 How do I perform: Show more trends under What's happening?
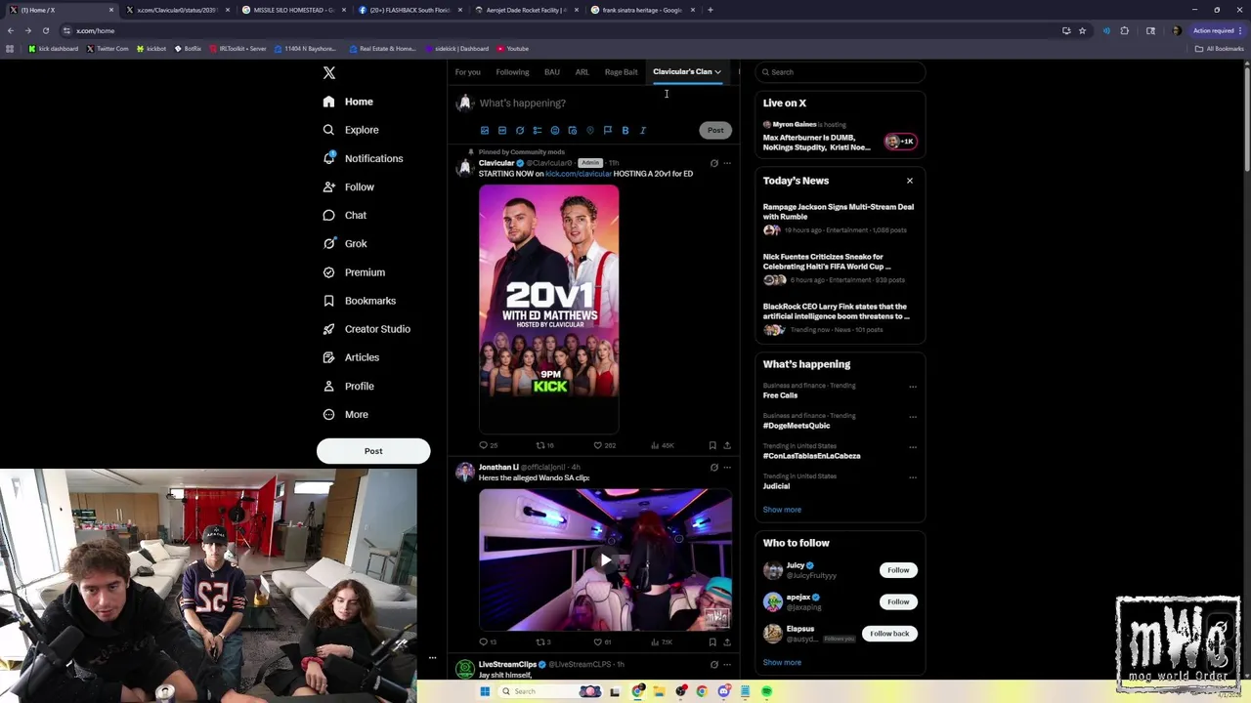tap(782, 510)
